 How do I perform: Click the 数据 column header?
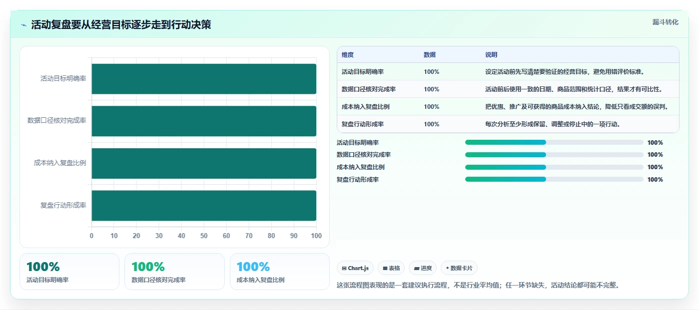[x=430, y=55]
